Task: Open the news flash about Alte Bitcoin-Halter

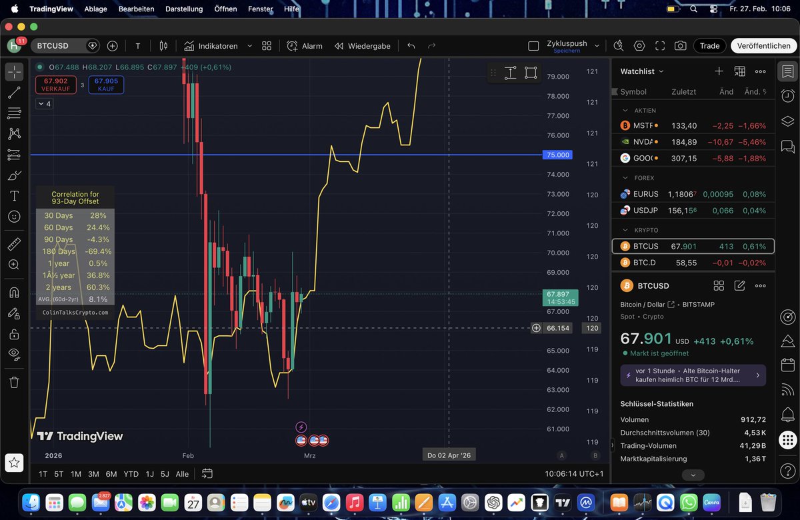Action: 693,375
